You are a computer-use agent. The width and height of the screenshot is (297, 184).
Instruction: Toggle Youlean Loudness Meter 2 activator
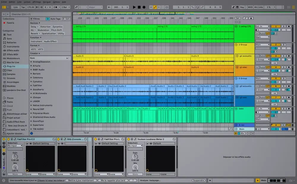128,139
